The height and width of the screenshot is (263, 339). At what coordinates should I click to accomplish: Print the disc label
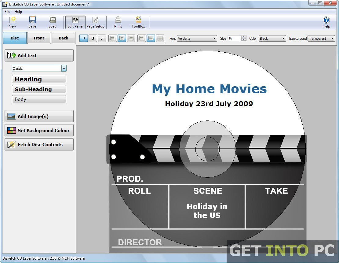click(118, 22)
